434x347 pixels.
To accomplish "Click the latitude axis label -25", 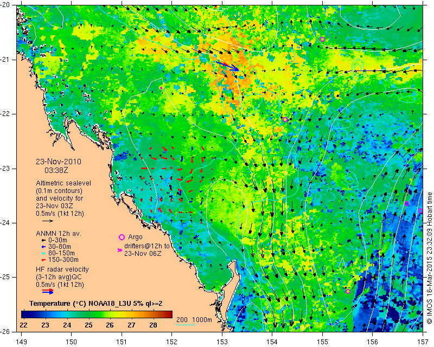I will pyautogui.click(x=6, y=277).
